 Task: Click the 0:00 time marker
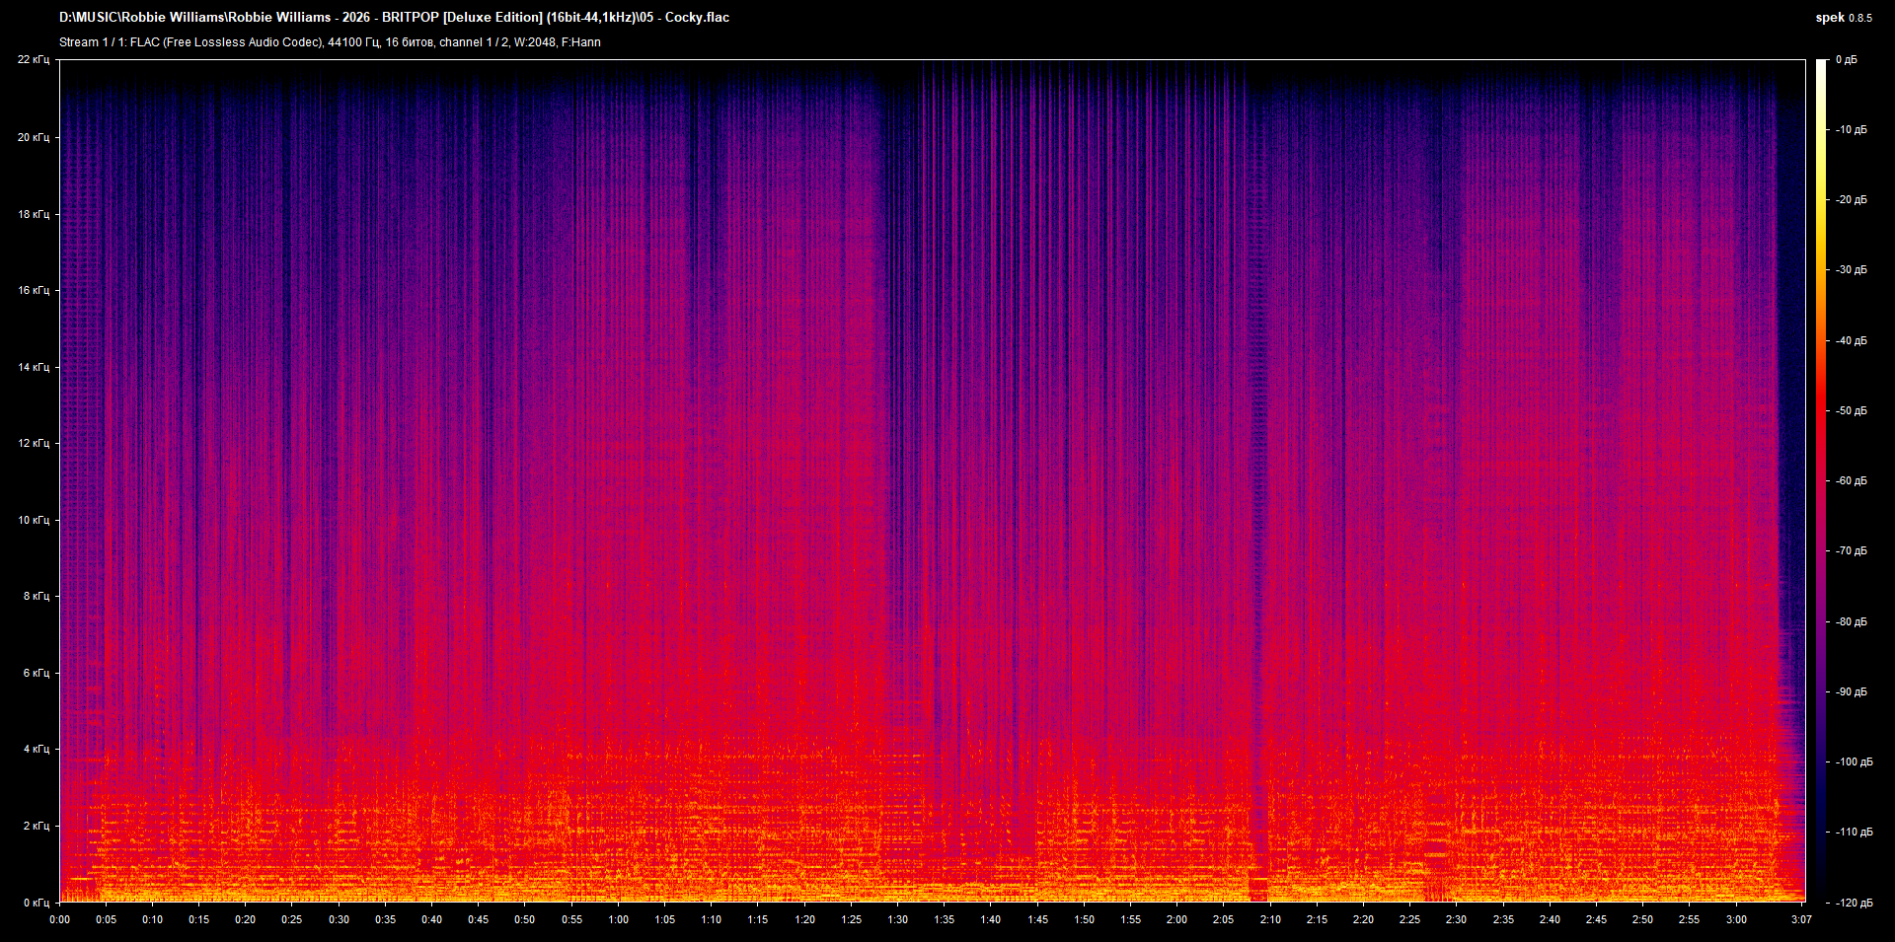[59, 919]
